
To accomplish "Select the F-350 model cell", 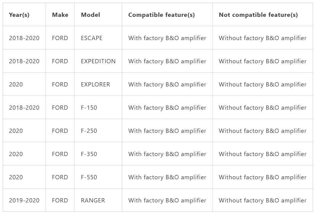I will pos(89,154).
